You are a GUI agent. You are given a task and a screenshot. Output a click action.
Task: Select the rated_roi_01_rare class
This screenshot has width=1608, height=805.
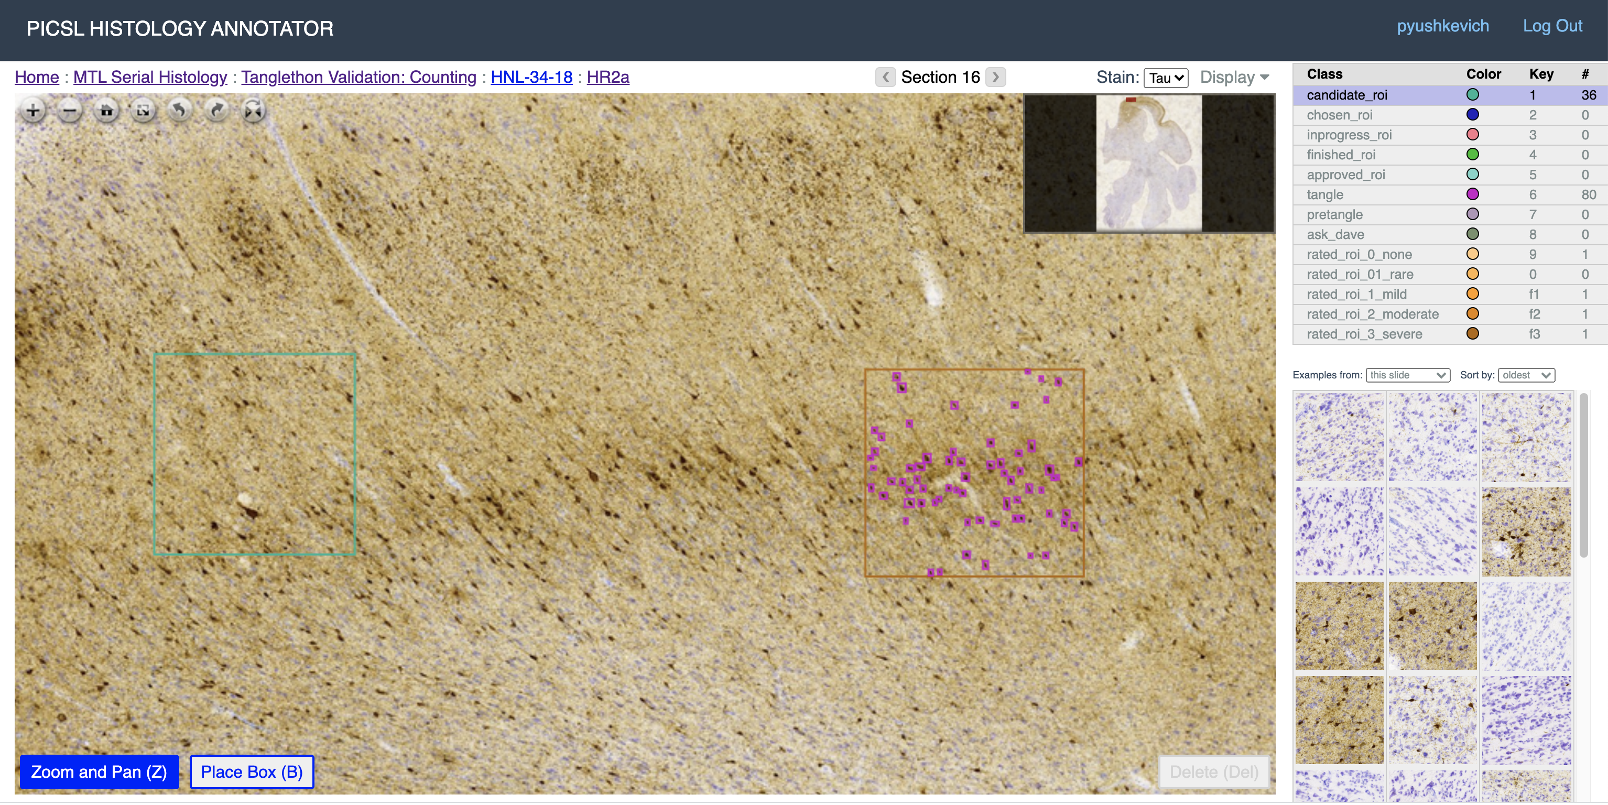point(1450,275)
